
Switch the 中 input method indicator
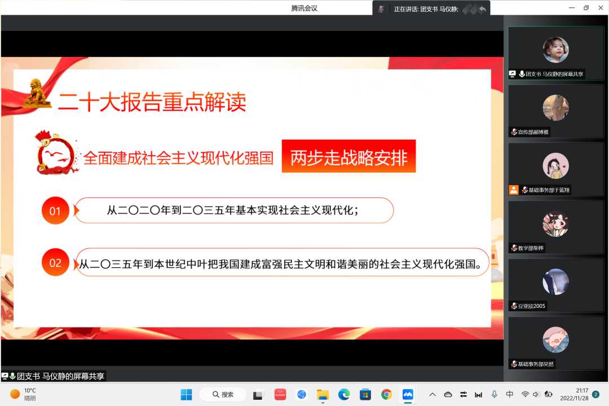[x=510, y=394]
